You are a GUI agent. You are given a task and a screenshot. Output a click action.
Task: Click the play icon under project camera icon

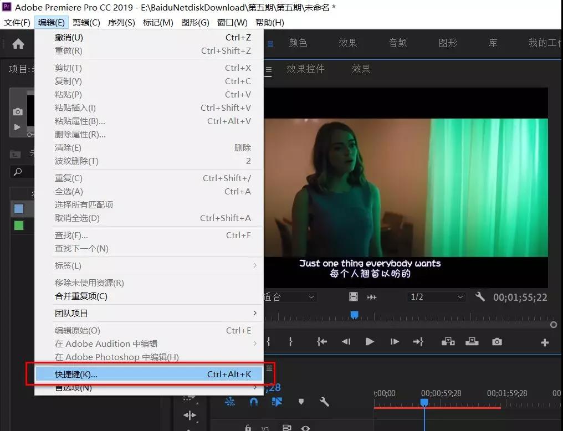pos(17,127)
